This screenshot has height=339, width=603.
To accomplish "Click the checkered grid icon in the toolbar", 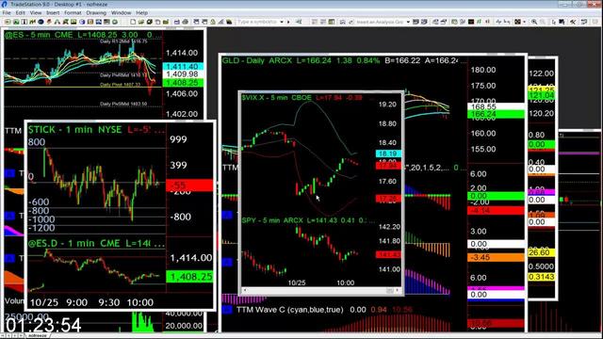I will pyautogui.click(x=517, y=22).
